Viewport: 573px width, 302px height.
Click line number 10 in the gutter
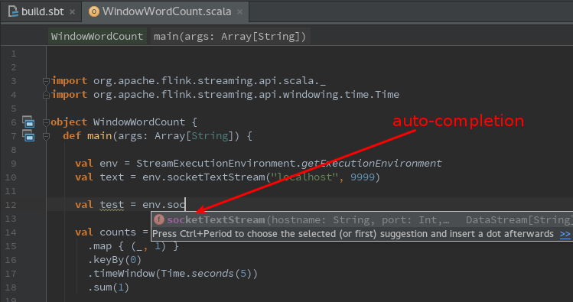point(11,177)
